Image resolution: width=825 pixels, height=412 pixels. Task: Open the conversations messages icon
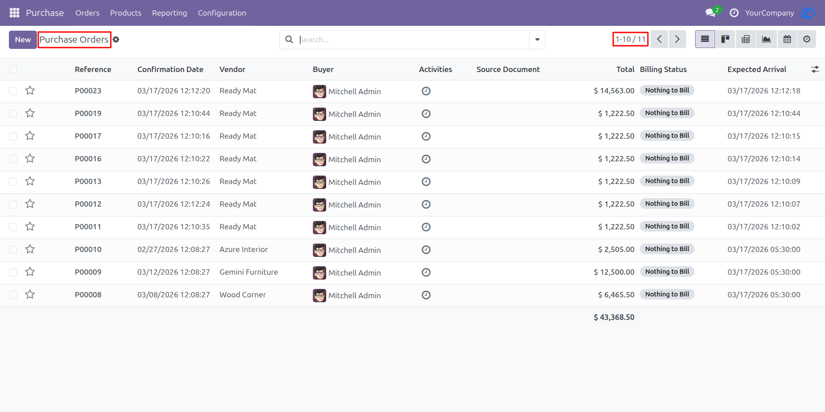pos(711,13)
